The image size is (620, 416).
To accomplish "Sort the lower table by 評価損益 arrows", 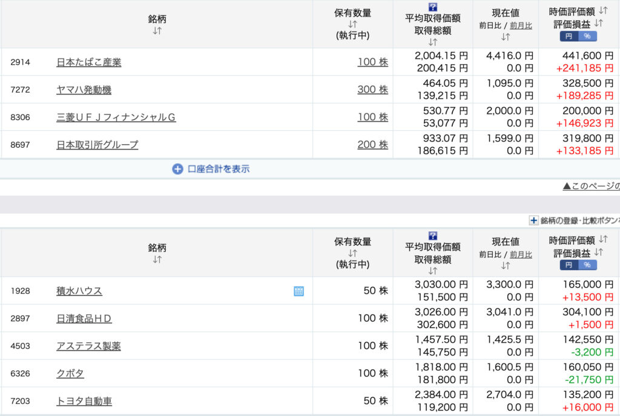I will click(599, 253).
